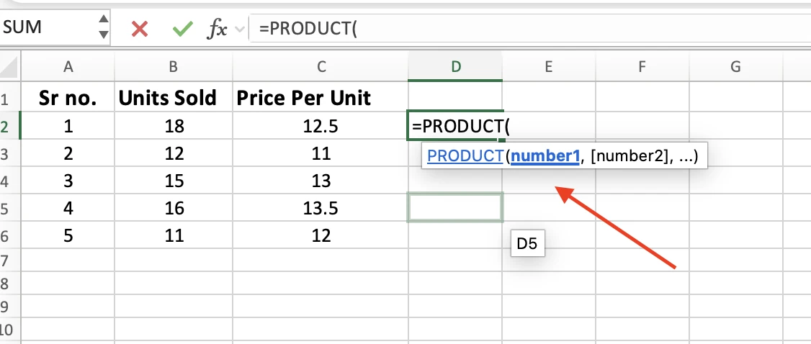This screenshot has height=344, width=811.
Task: Select column D header
Action: [x=455, y=66]
